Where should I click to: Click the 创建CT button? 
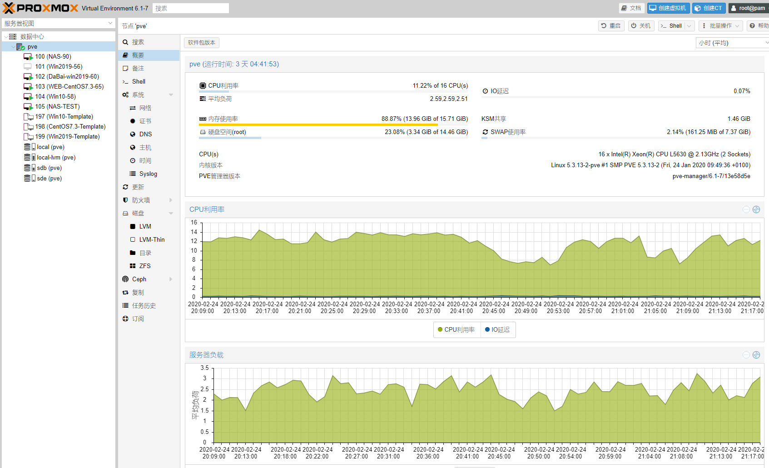(709, 8)
